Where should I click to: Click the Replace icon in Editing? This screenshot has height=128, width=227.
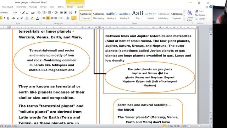200,15
